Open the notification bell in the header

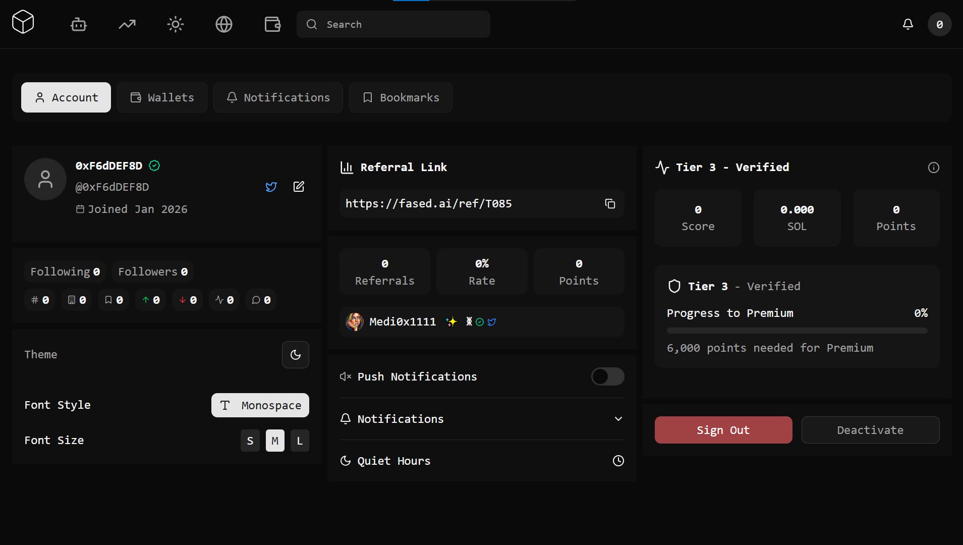click(908, 24)
